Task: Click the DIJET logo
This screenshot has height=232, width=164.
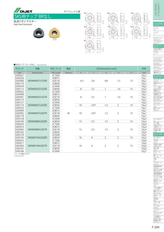Action: pos(23,10)
